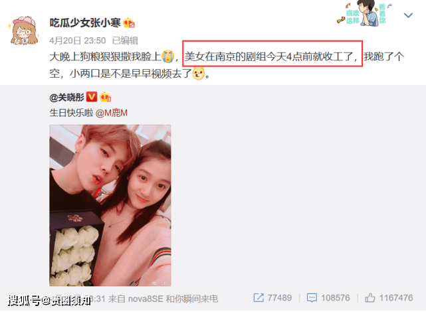
Task: Open the reposted author @关晓彤 link
Action: pos(67,97)
